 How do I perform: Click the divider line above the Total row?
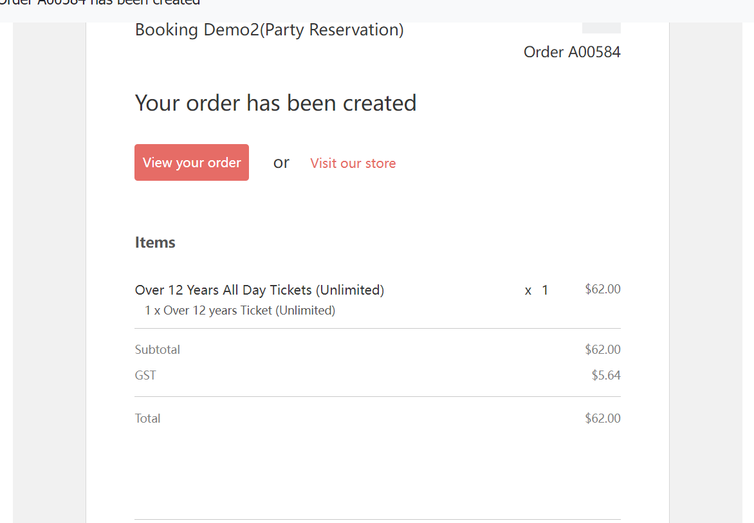(x=377, y=397)
